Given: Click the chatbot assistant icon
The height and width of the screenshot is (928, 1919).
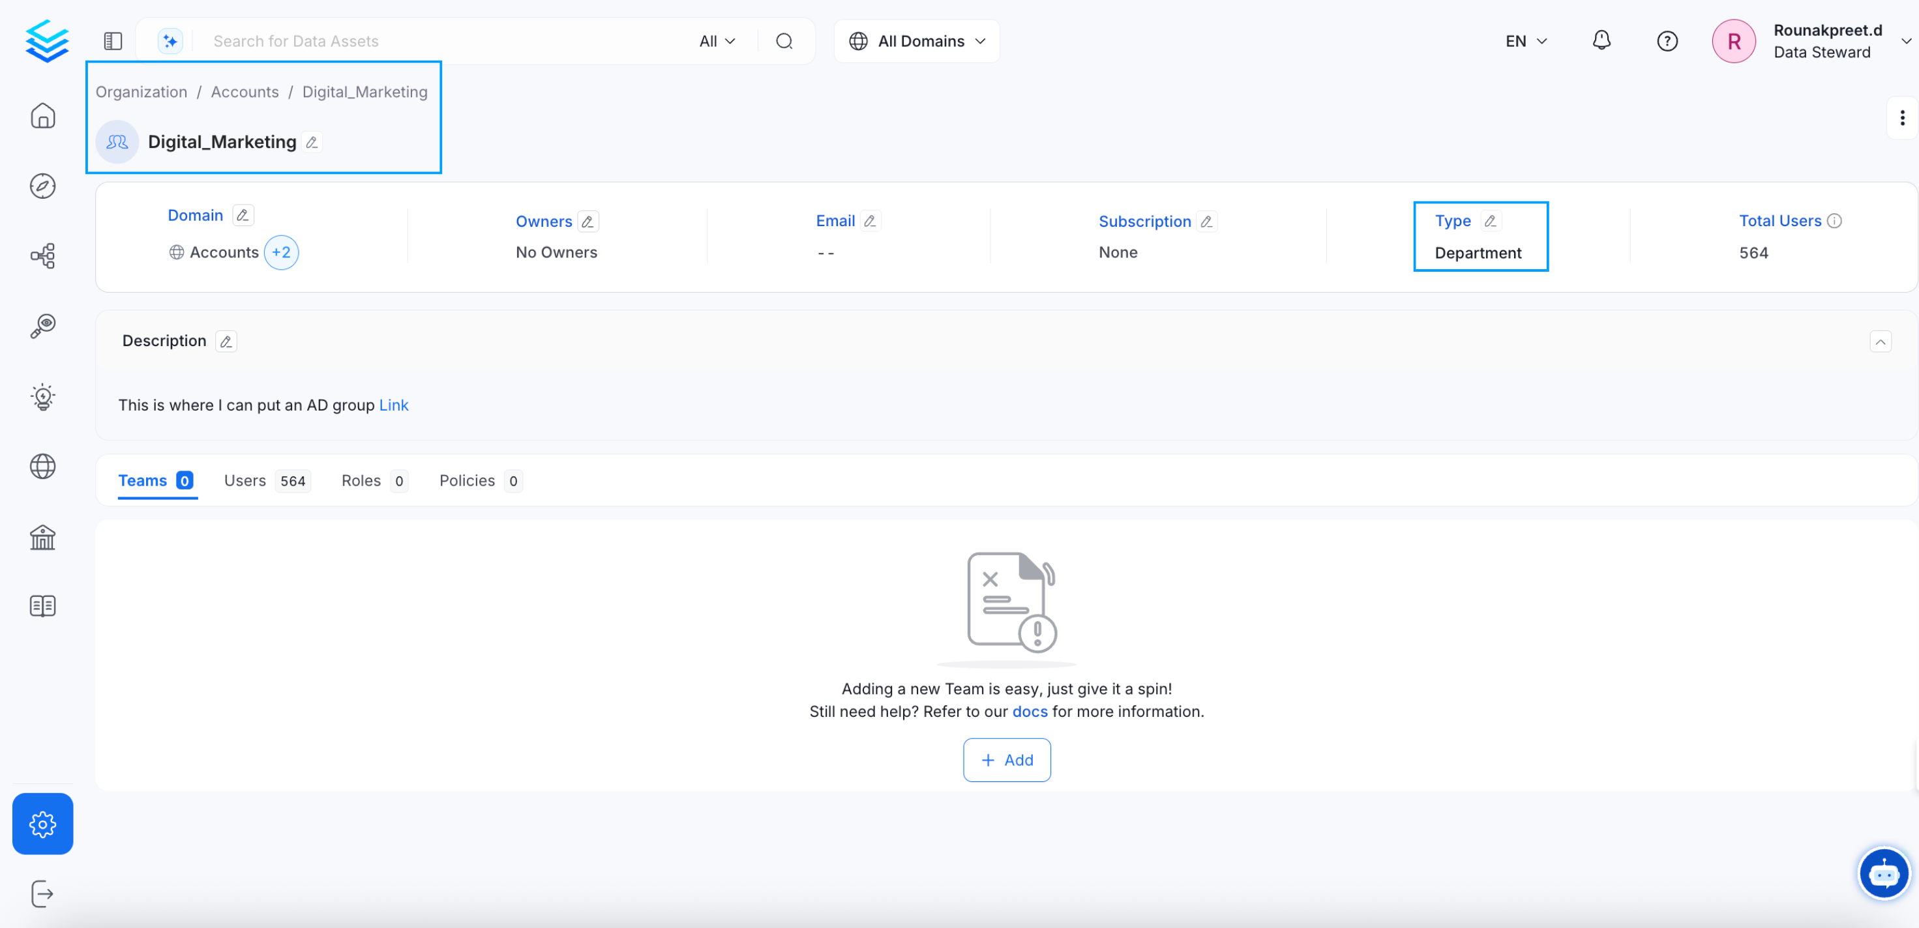Looking at the screenshot, I should 1882,873.
